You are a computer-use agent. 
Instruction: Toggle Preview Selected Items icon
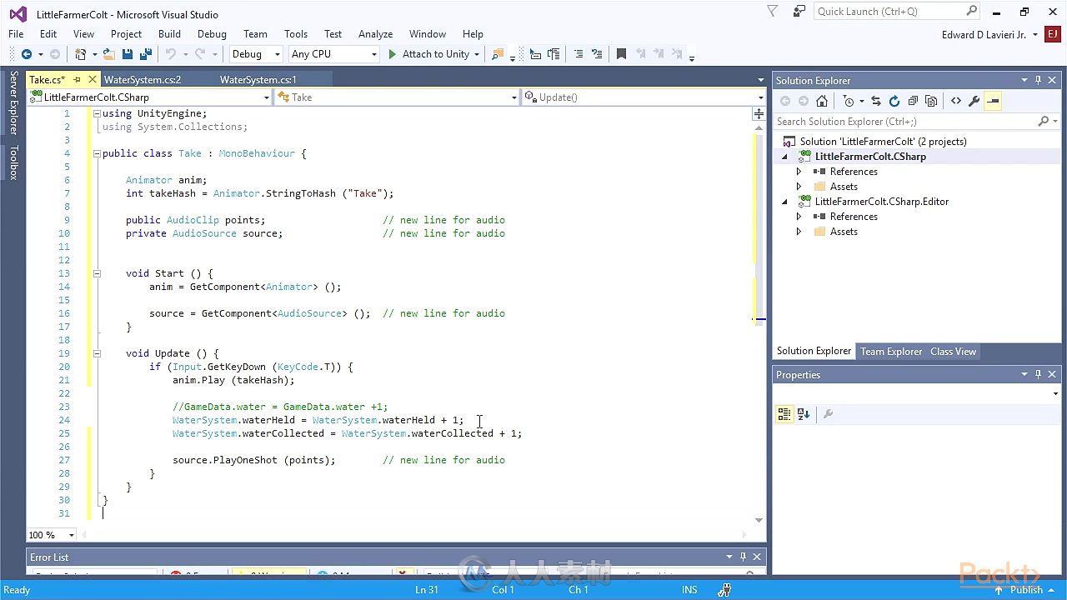[x=992, y=101]
